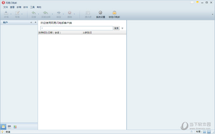The height and width of the screenshot is (134, 215).
Task: Click the feedback message icon in title bar
Action: (192, 3)
